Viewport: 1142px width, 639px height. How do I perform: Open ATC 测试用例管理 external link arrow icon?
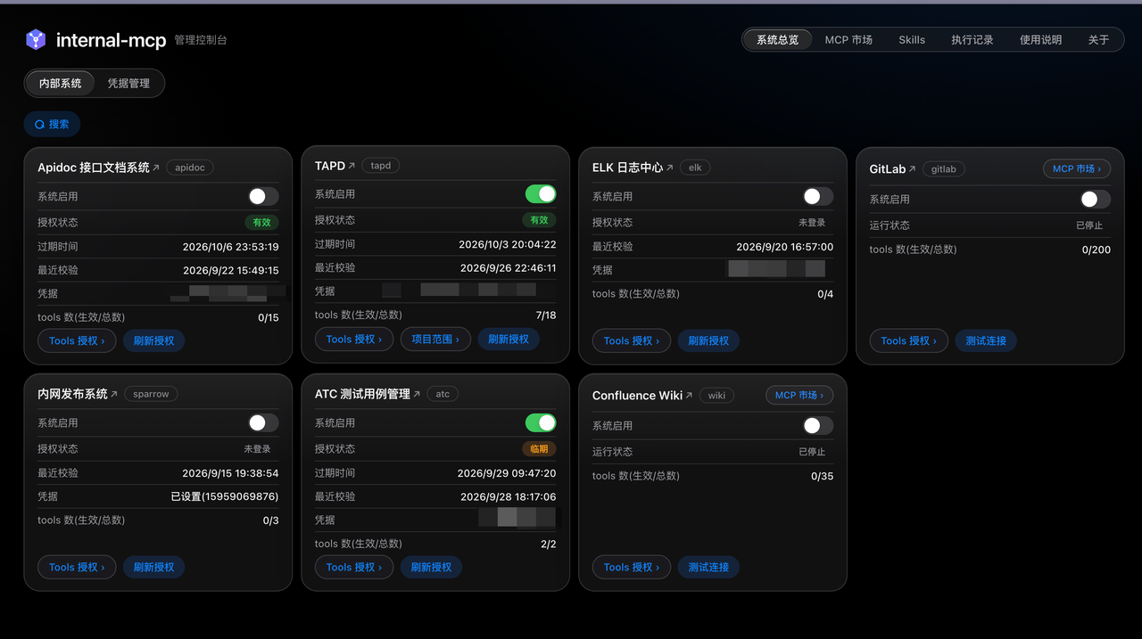(x=417, y=394)
